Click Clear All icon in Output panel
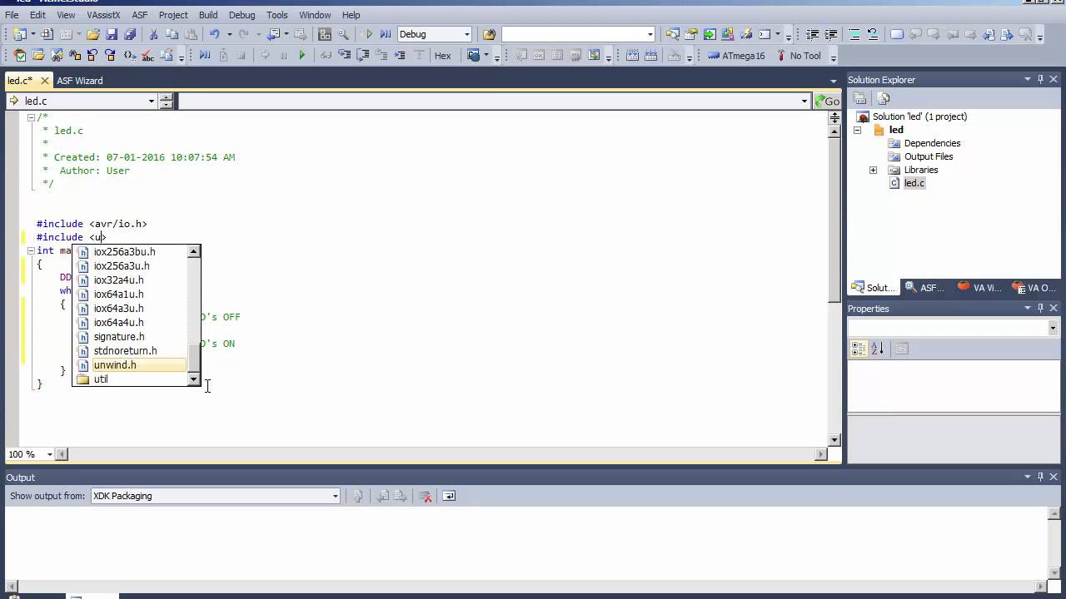The width and height of the screenshot is (1066, 599). click(x=426, y=496)
